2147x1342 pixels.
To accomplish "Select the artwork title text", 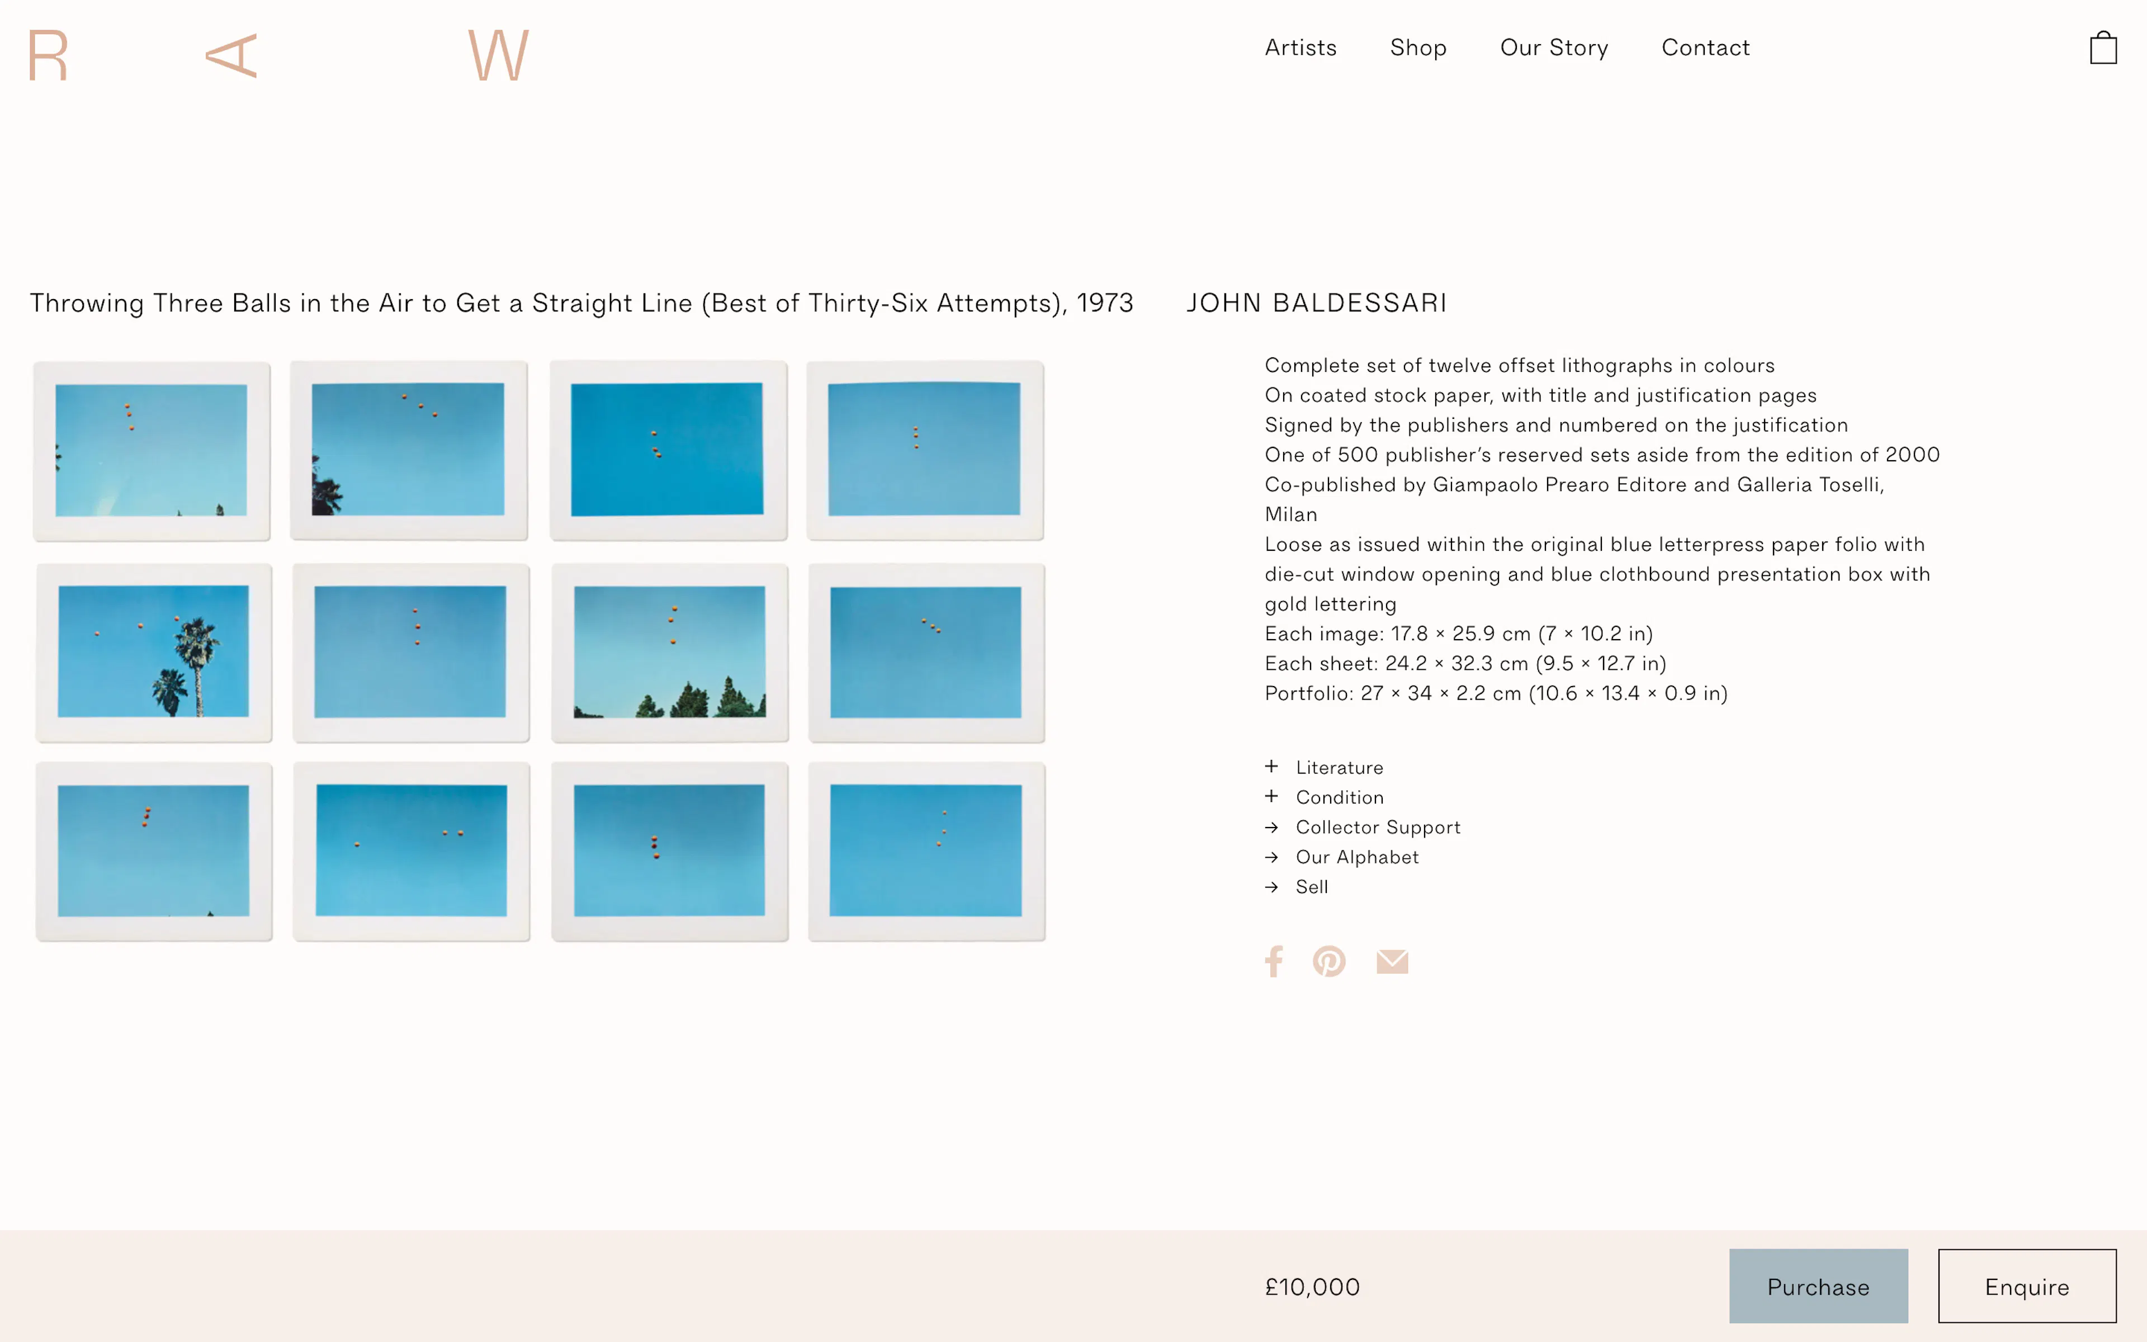I will (581, 304).
